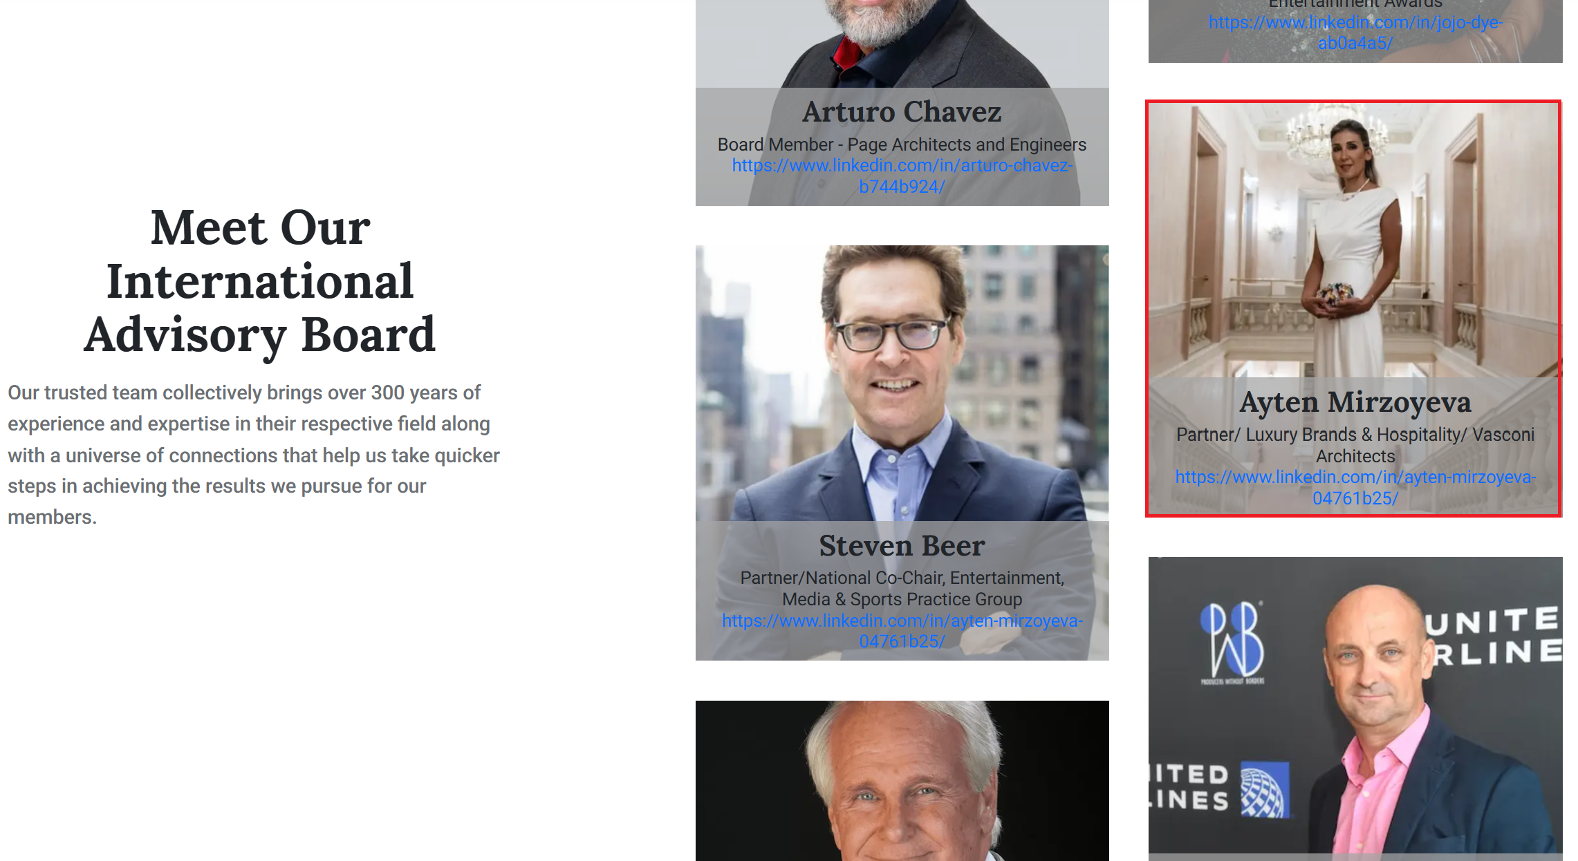Select the Steven Beer name heading
1578x861 pixels.
click(902, 546)
